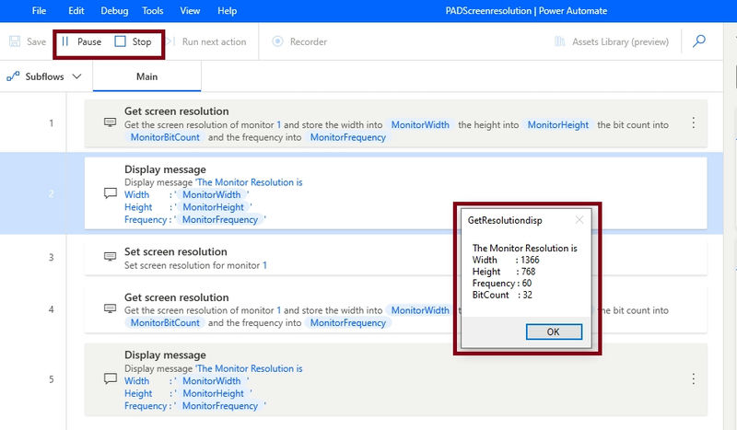Screen dimensions: 737x430
Task: Click message icon of action 5
Action: (110, 378)
